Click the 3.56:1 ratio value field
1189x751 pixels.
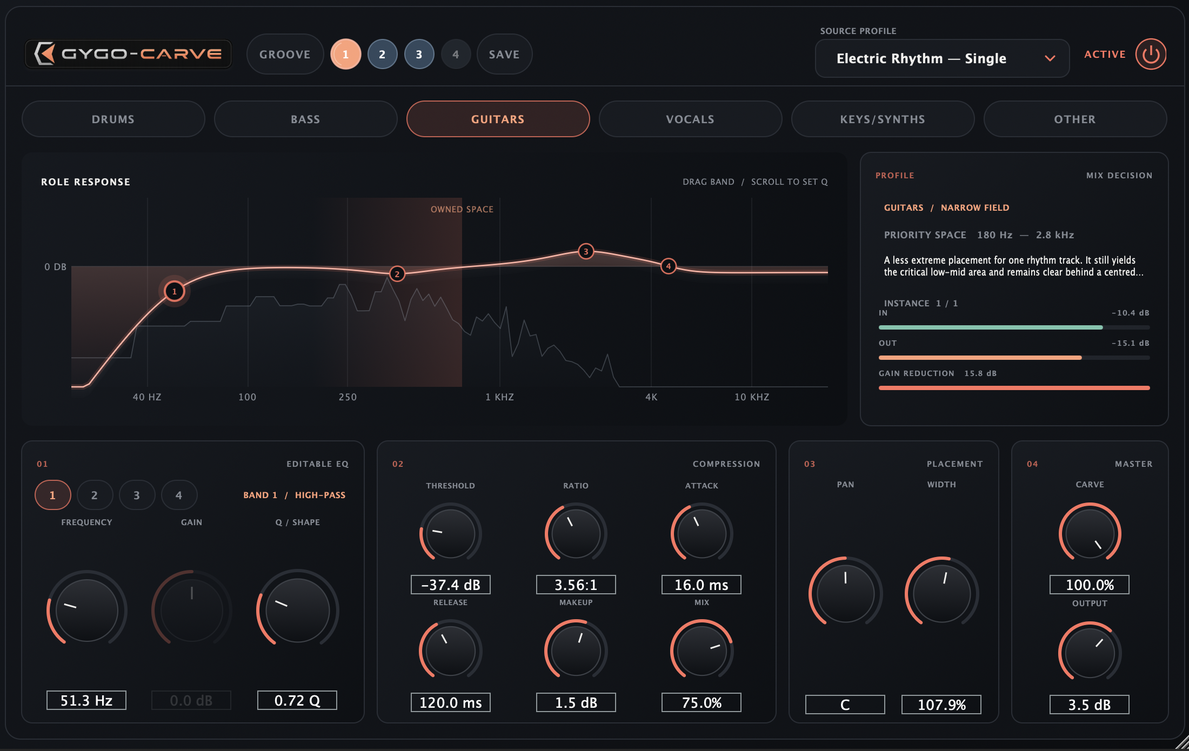[x=576, y=585]
